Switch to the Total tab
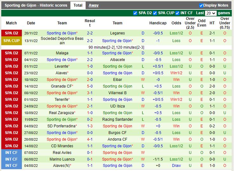The height and width of the screenshot is (171, 234). [x=78, y=5]
